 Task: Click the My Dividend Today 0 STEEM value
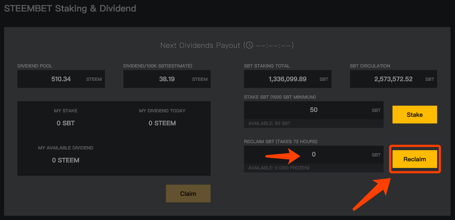pos(162,123)
